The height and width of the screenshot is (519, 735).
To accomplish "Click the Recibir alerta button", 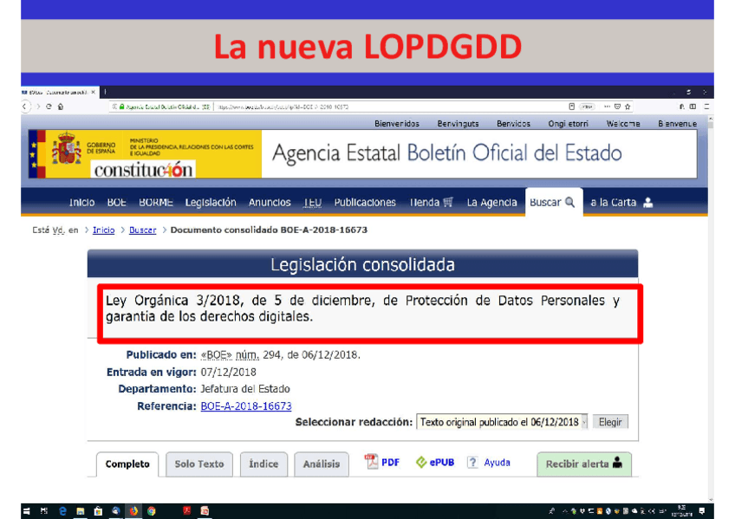I will pos(584,464).
